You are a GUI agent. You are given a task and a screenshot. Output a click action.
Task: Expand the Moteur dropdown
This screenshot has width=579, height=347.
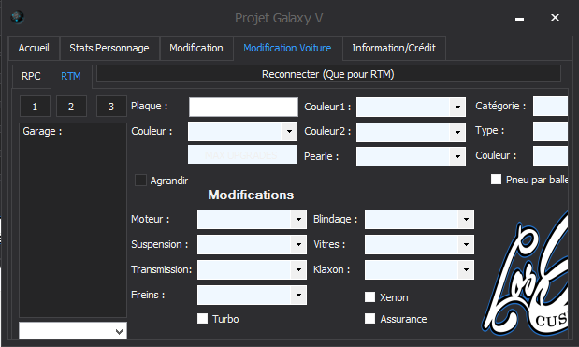[252, 219]
